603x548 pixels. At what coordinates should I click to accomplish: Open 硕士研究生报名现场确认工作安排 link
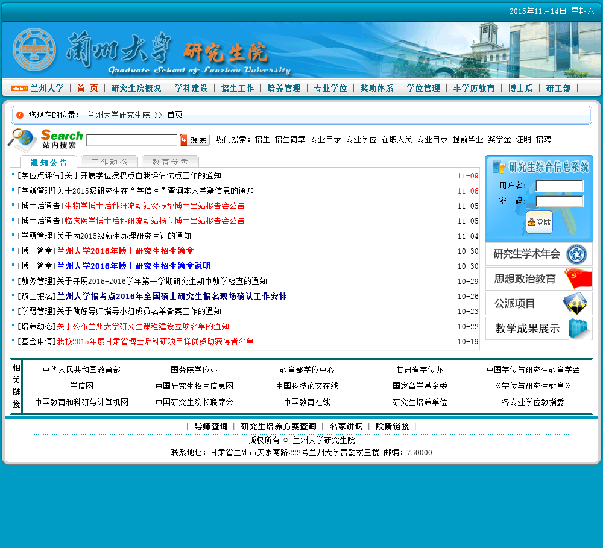(172, 296)
